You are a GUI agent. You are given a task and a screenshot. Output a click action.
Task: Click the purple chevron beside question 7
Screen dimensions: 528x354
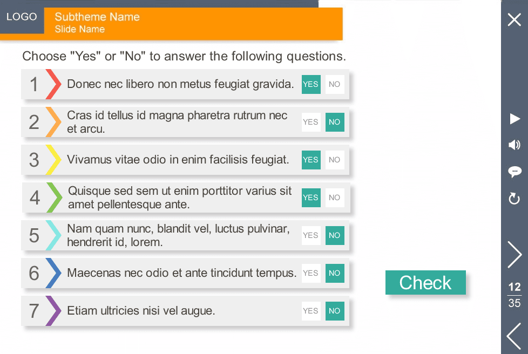(x=53, y=311)
